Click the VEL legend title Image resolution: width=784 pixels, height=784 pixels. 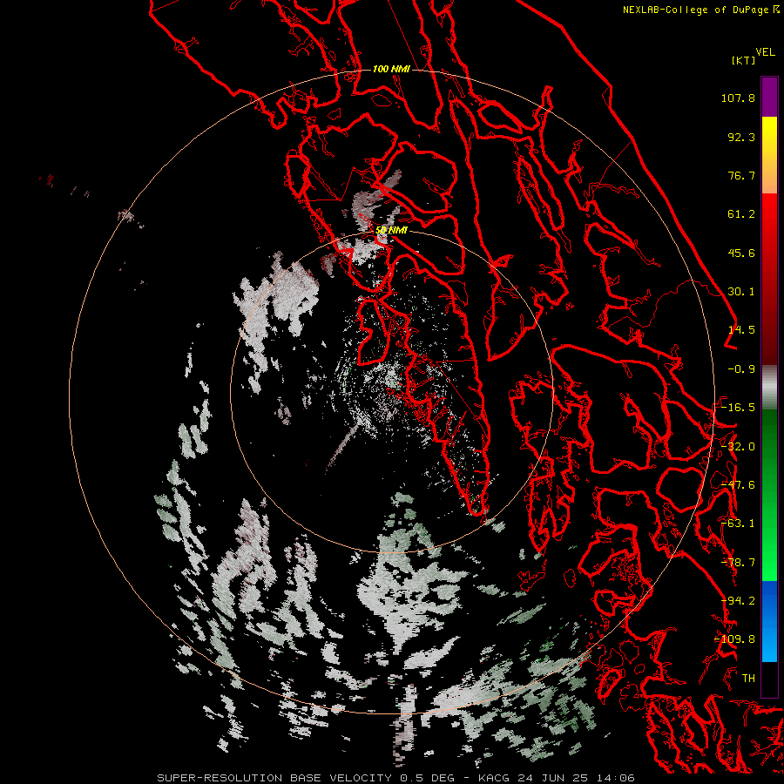point(765,52)
